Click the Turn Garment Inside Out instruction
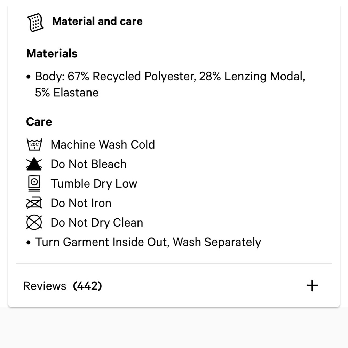This screenshot has width=348, height=348. point(148,242)
